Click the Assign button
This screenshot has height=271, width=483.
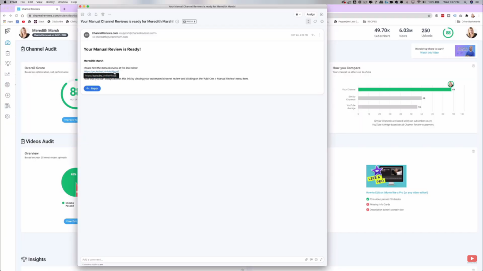tap(311, 15)
